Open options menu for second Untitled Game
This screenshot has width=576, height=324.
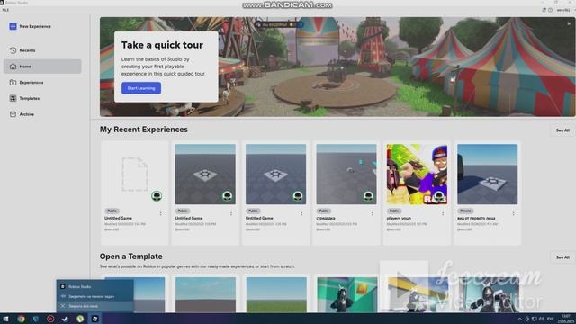[x=231, y=212]
